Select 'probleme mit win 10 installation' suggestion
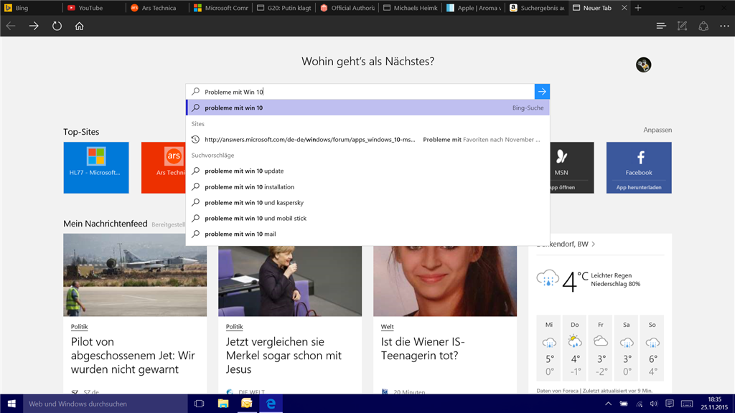 coord(367,187)
